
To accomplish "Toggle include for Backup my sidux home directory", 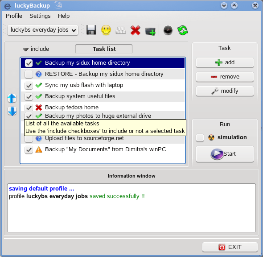I will point(29,63).
